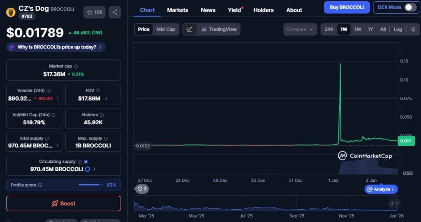The image size is (421, 222).
Task: Open the Holders info icon
Action: pyautogui.click(x=102, y=115)
